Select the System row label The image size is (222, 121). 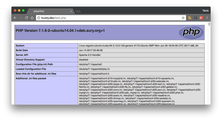pos(20,46)
